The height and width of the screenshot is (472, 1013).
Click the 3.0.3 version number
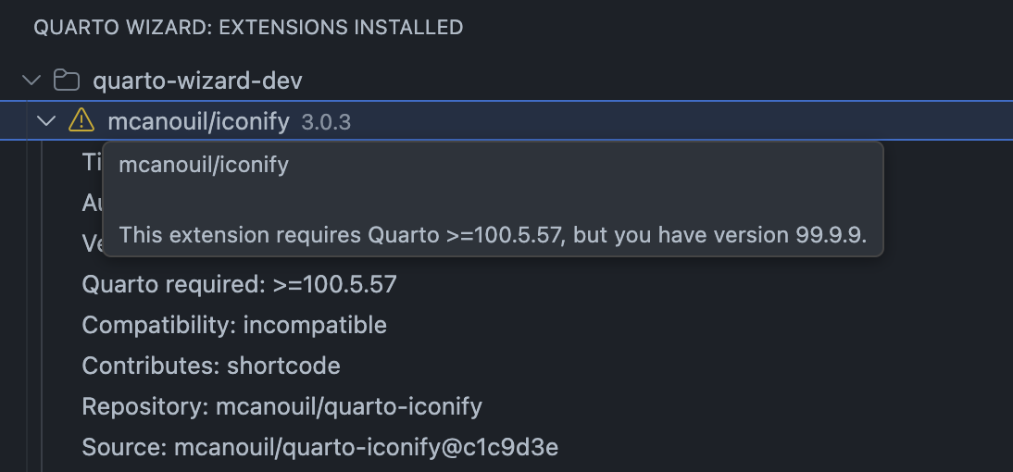(326, 121)
